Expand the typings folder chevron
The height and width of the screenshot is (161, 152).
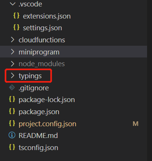pos(13,76)
